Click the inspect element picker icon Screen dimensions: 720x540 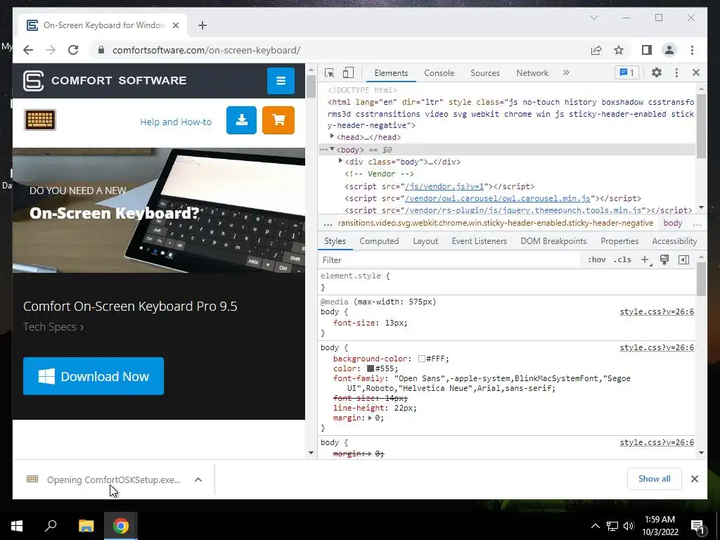coord(329,72)
